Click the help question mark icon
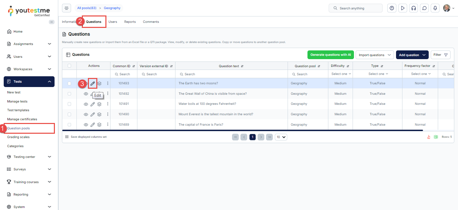Image resolution: width=458 pixels, height=210 pixels. pyautogui.click(x=392, y=8)
